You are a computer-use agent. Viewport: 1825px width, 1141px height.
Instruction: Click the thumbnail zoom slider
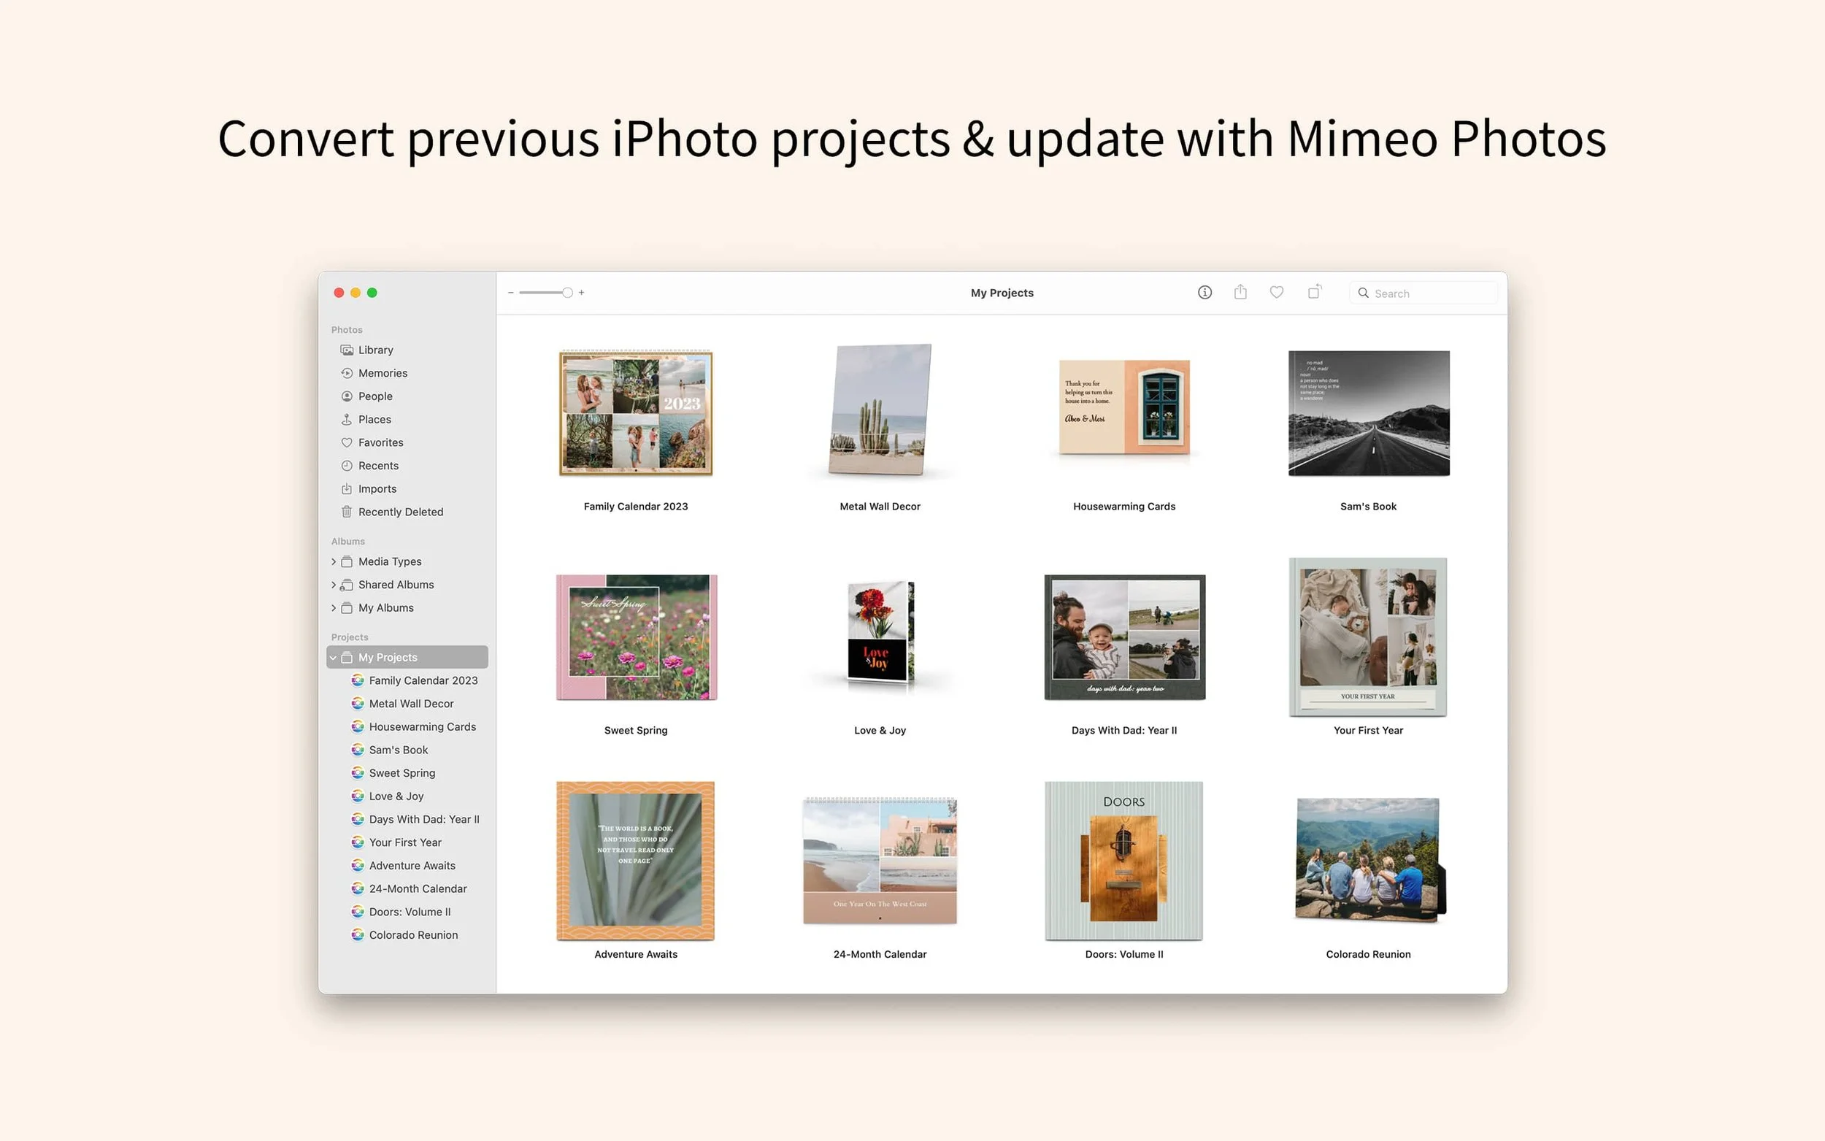[x=545, y=293]
